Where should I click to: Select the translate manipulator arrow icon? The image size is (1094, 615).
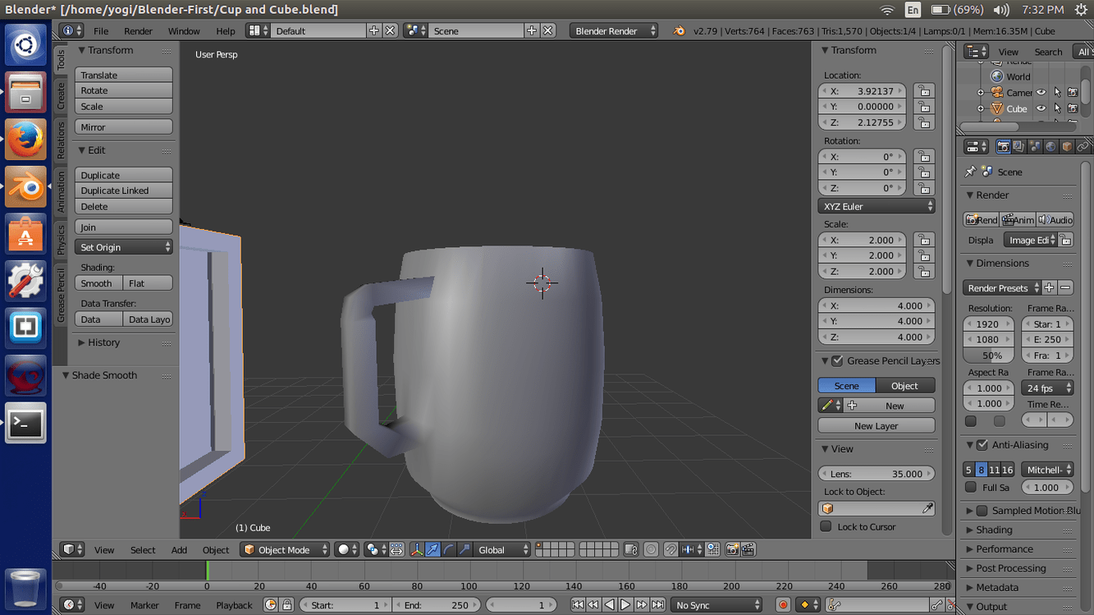pos(433,549)
